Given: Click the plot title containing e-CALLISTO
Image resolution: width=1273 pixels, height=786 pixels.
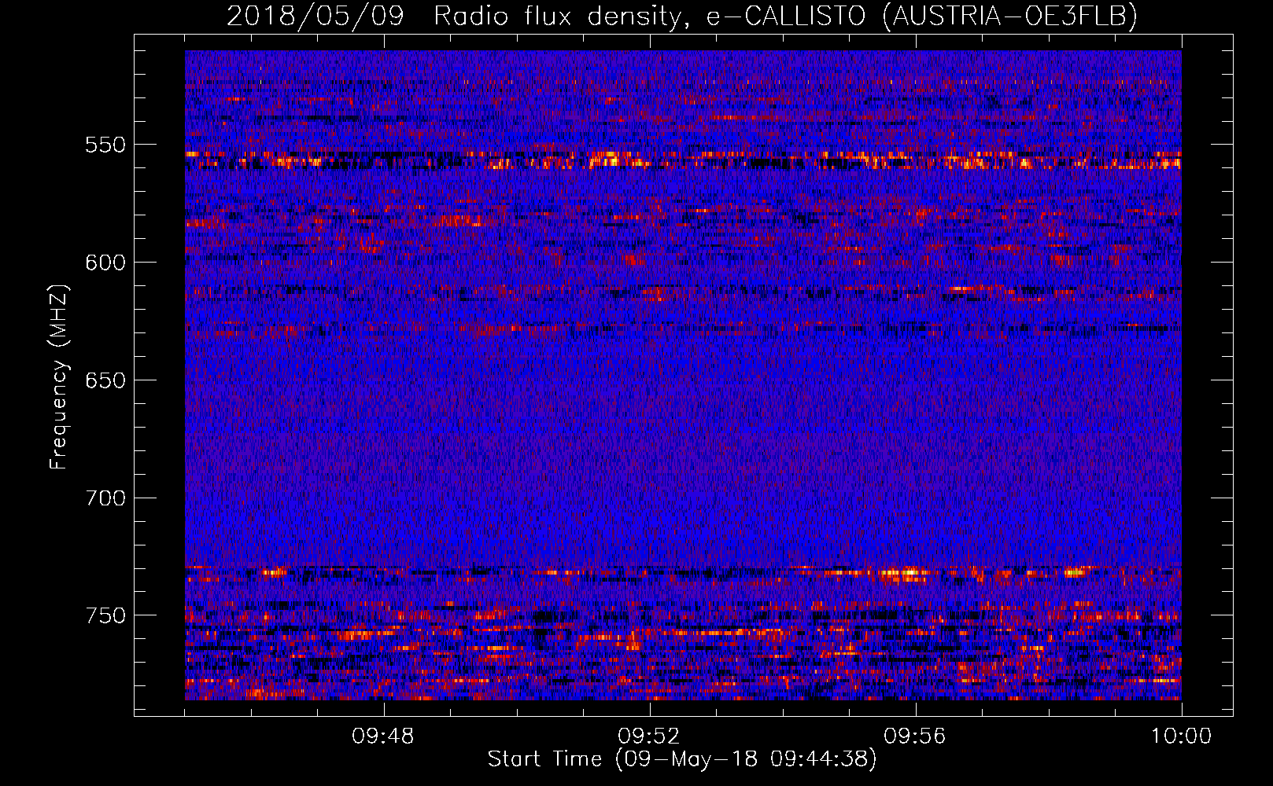Looking at the screenshot, I should coord(682,16).
